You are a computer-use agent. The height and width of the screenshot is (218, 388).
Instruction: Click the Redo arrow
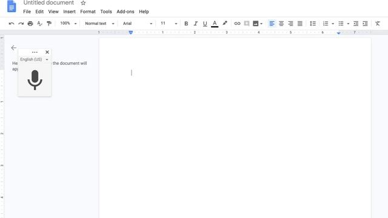click(21, 24)
